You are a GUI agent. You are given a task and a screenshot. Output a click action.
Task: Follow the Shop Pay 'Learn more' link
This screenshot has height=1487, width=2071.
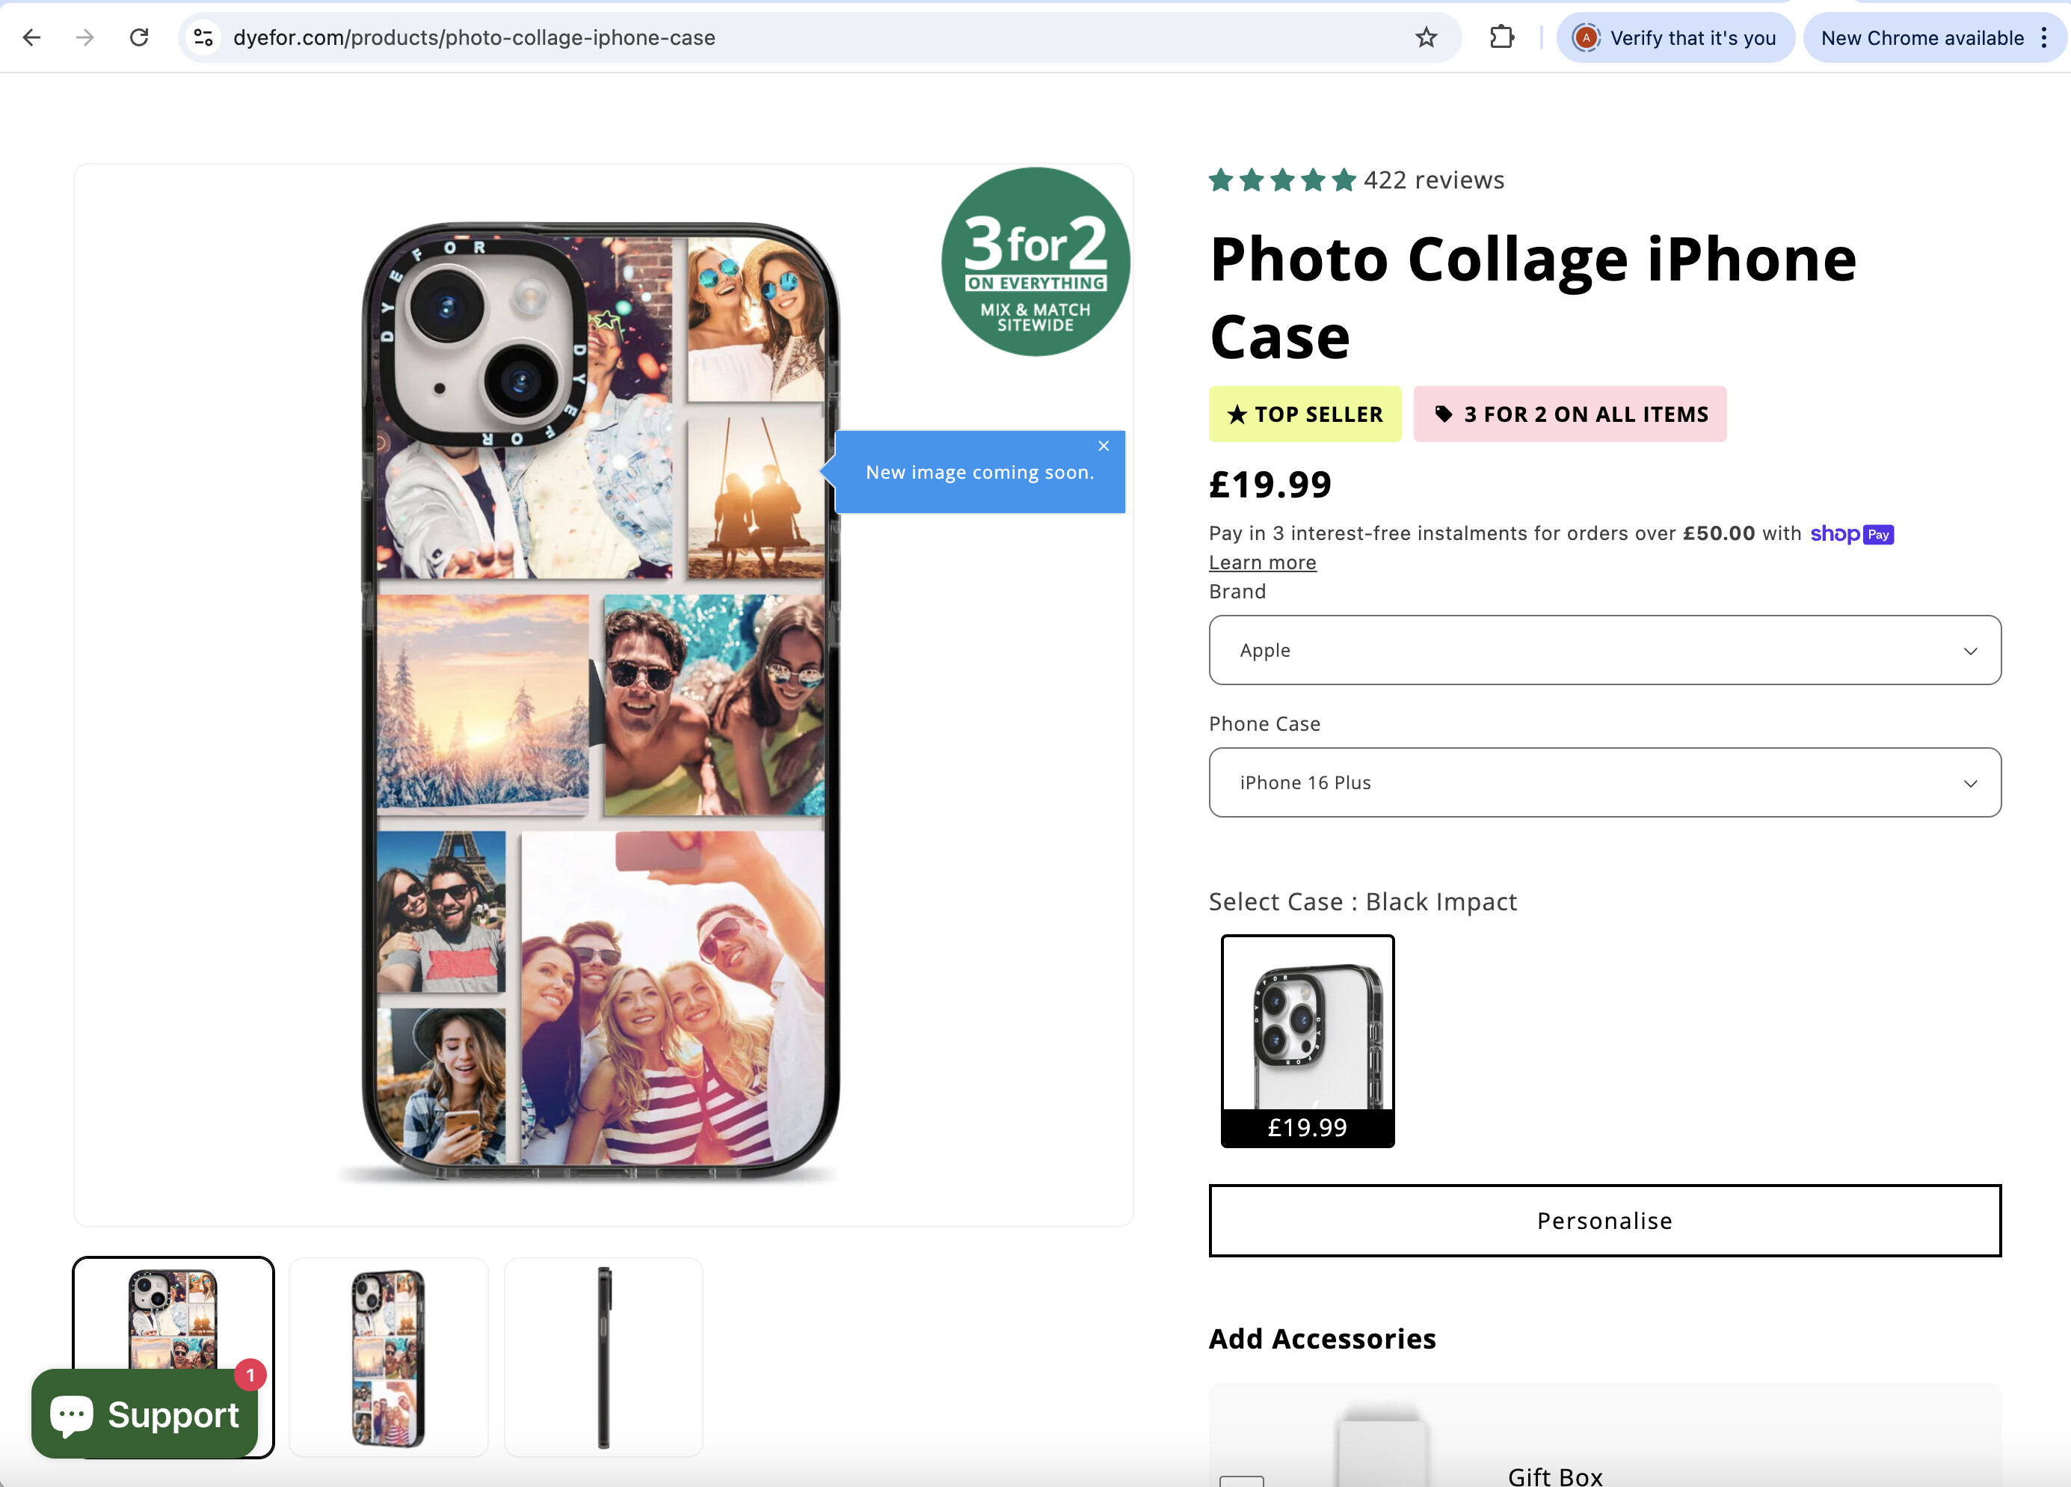1262,562
